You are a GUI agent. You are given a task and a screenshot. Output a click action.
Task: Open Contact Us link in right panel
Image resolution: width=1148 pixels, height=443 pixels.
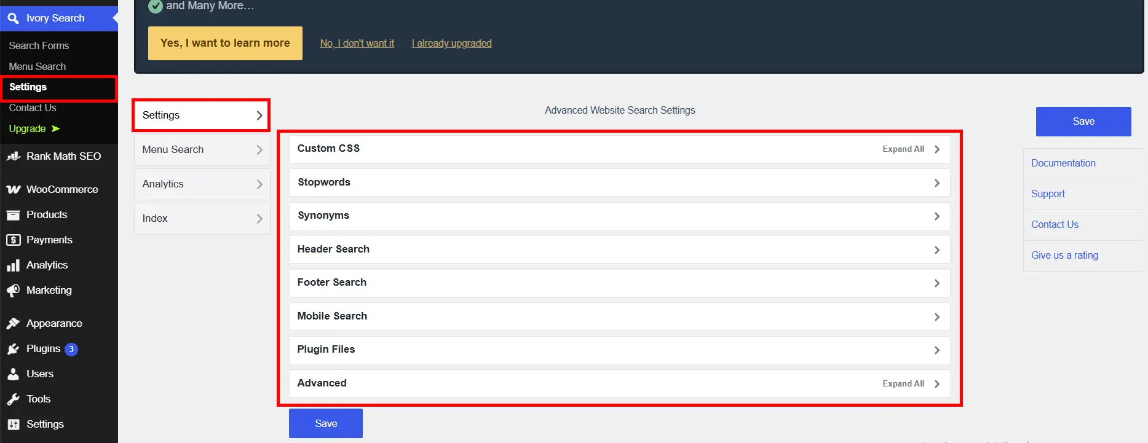(x=1055, y=225)
